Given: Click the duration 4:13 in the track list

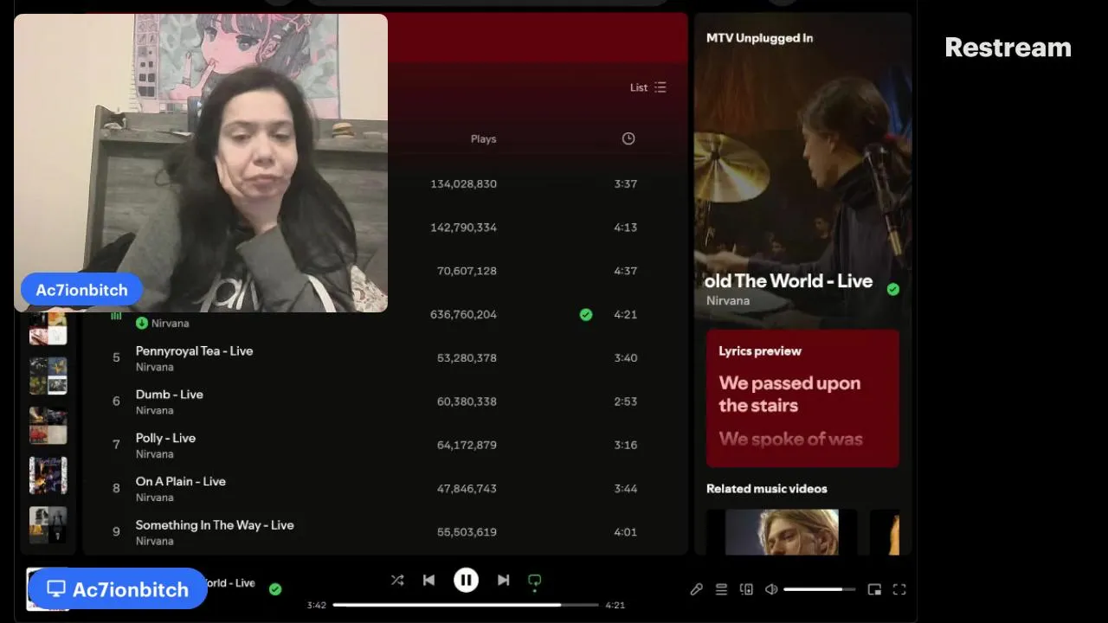Looking at the screenshot, I should (626, 228).
